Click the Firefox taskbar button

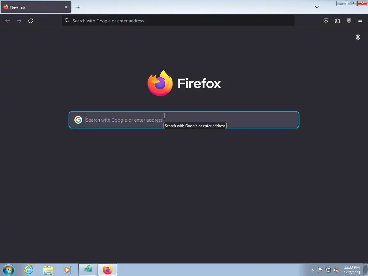tap(107, 270)
